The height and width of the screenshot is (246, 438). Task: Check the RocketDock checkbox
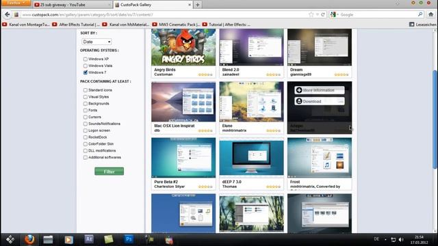(x=85, y=137)
